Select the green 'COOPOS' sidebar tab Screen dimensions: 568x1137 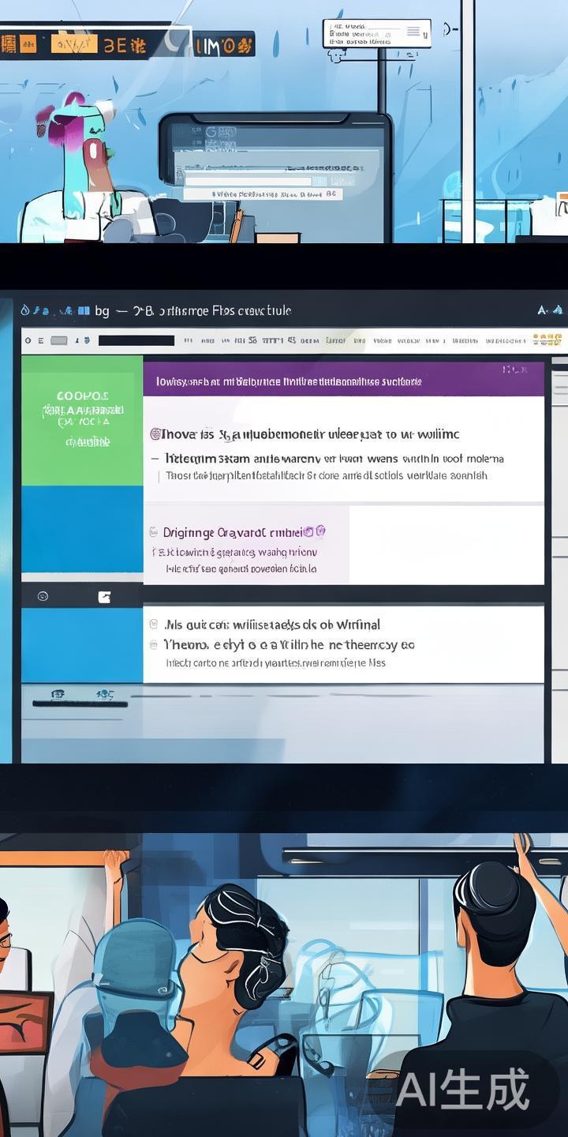tap(82, 420)
